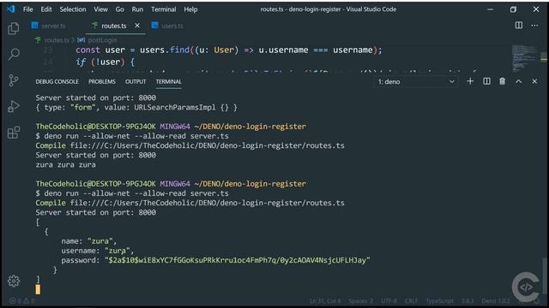549x308 pixels.
Task: Open the View menu
Action: (x=100, y=9)
